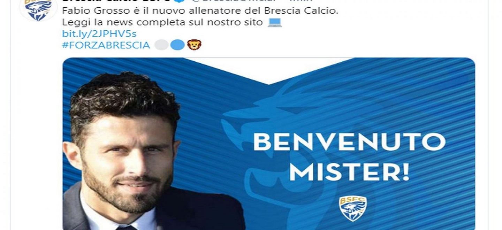Image resolution: width=502 pixels, height=230 pixels.
Task: Open the welcome banner image
Action: click(269, 144)
